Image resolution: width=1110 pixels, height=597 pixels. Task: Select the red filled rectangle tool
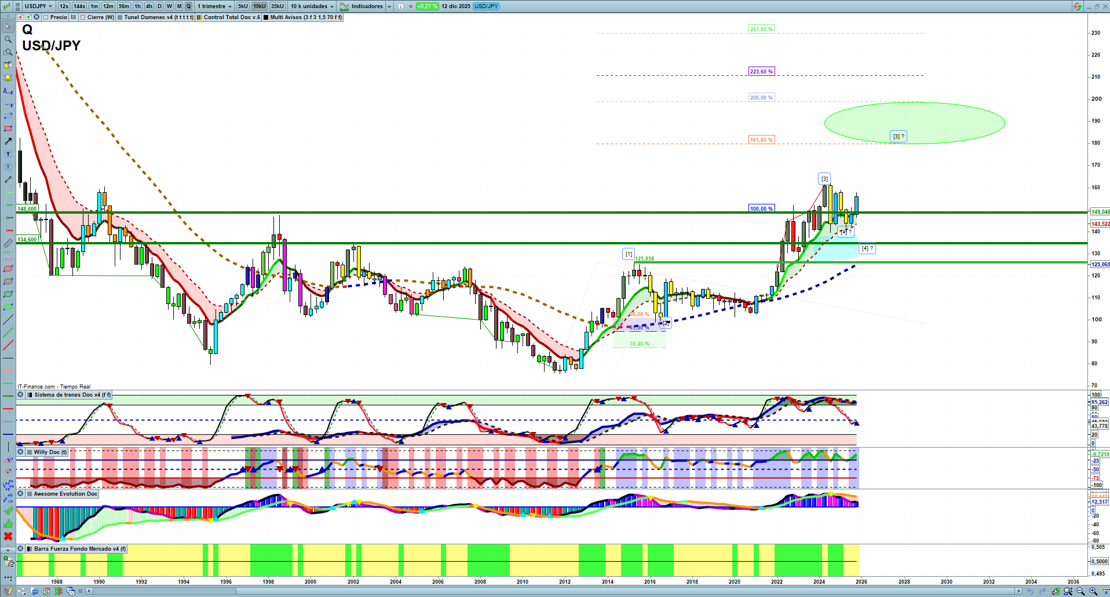point(8,129)
